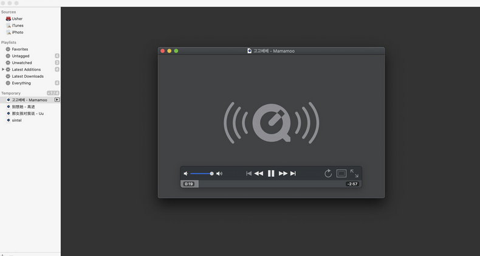The height and width of the screenshot is (256, 480).
Task: Click the 0:19 elapsed time label
Action: pyautogui.click(x=189, y=184)
